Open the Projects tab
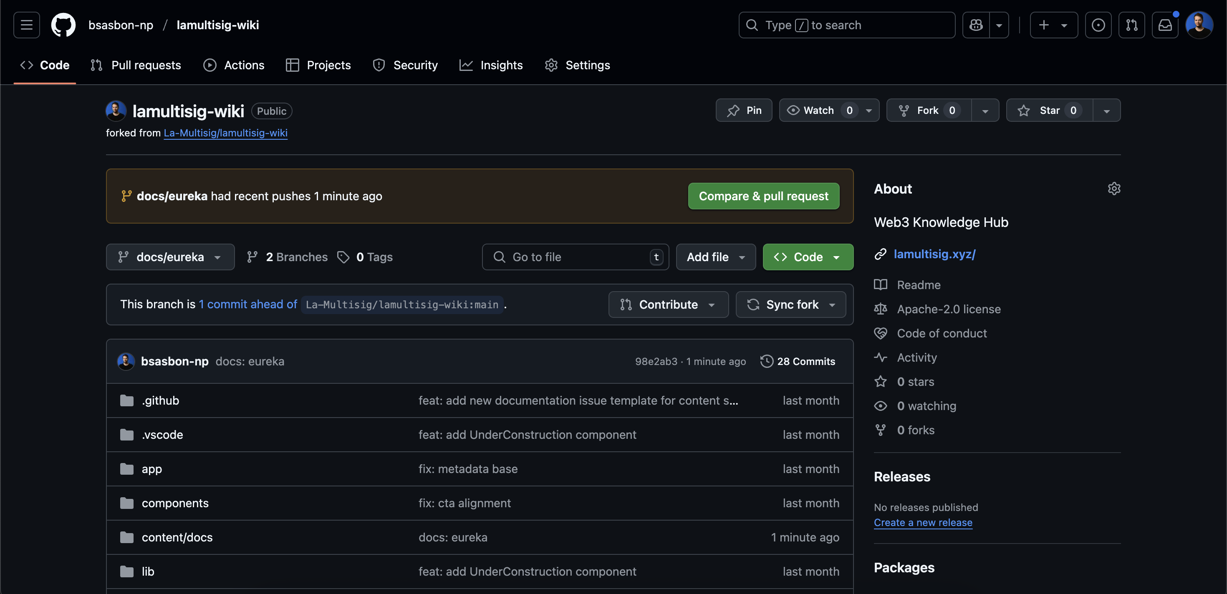The height and width of the screenshot is (594, 1227). tap(318, 65)
